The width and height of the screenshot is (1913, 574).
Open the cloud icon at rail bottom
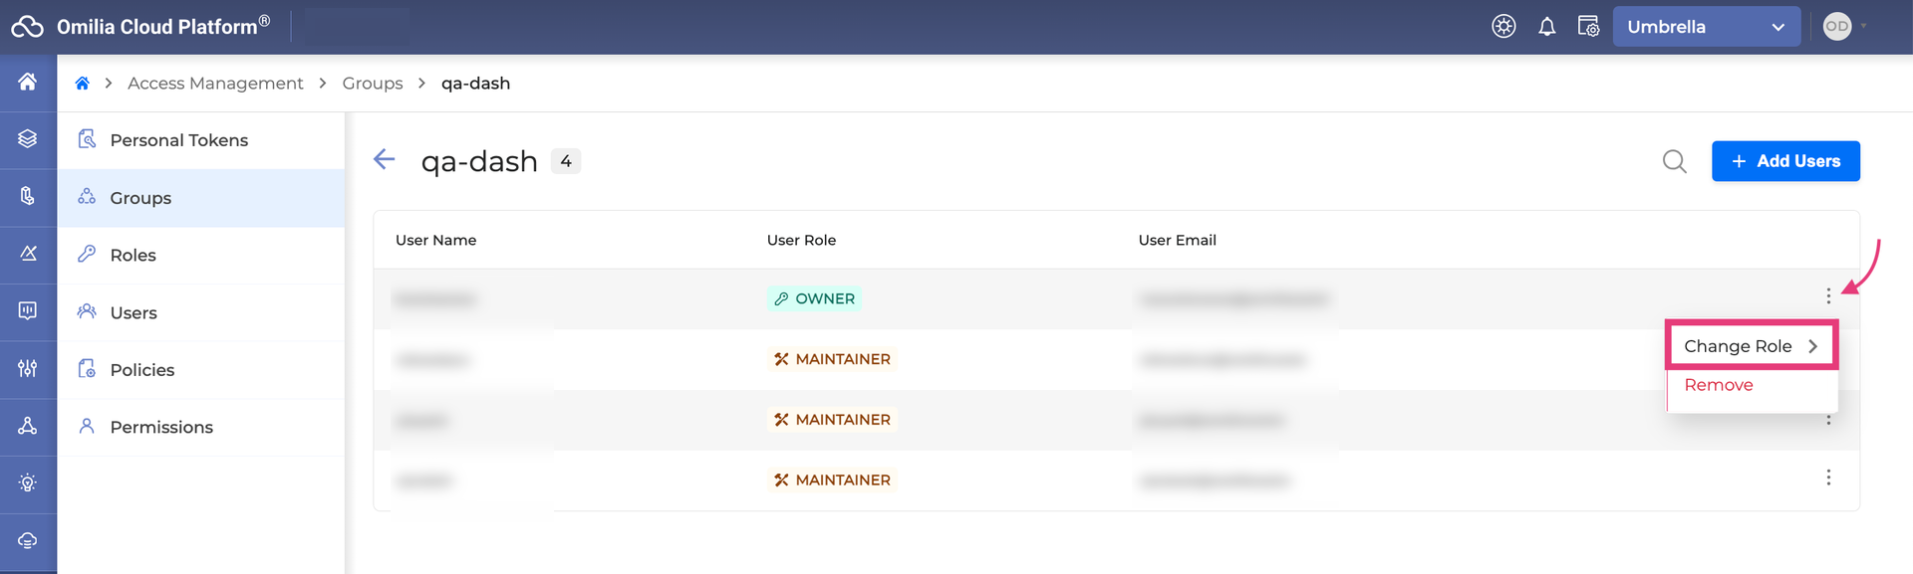[28, 540]
